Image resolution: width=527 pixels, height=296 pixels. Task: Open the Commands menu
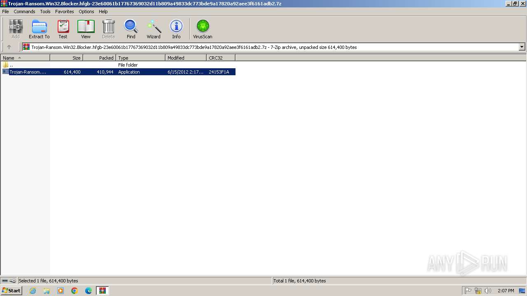24,12
